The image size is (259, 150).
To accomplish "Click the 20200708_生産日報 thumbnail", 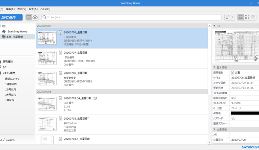I will [47, 38].
